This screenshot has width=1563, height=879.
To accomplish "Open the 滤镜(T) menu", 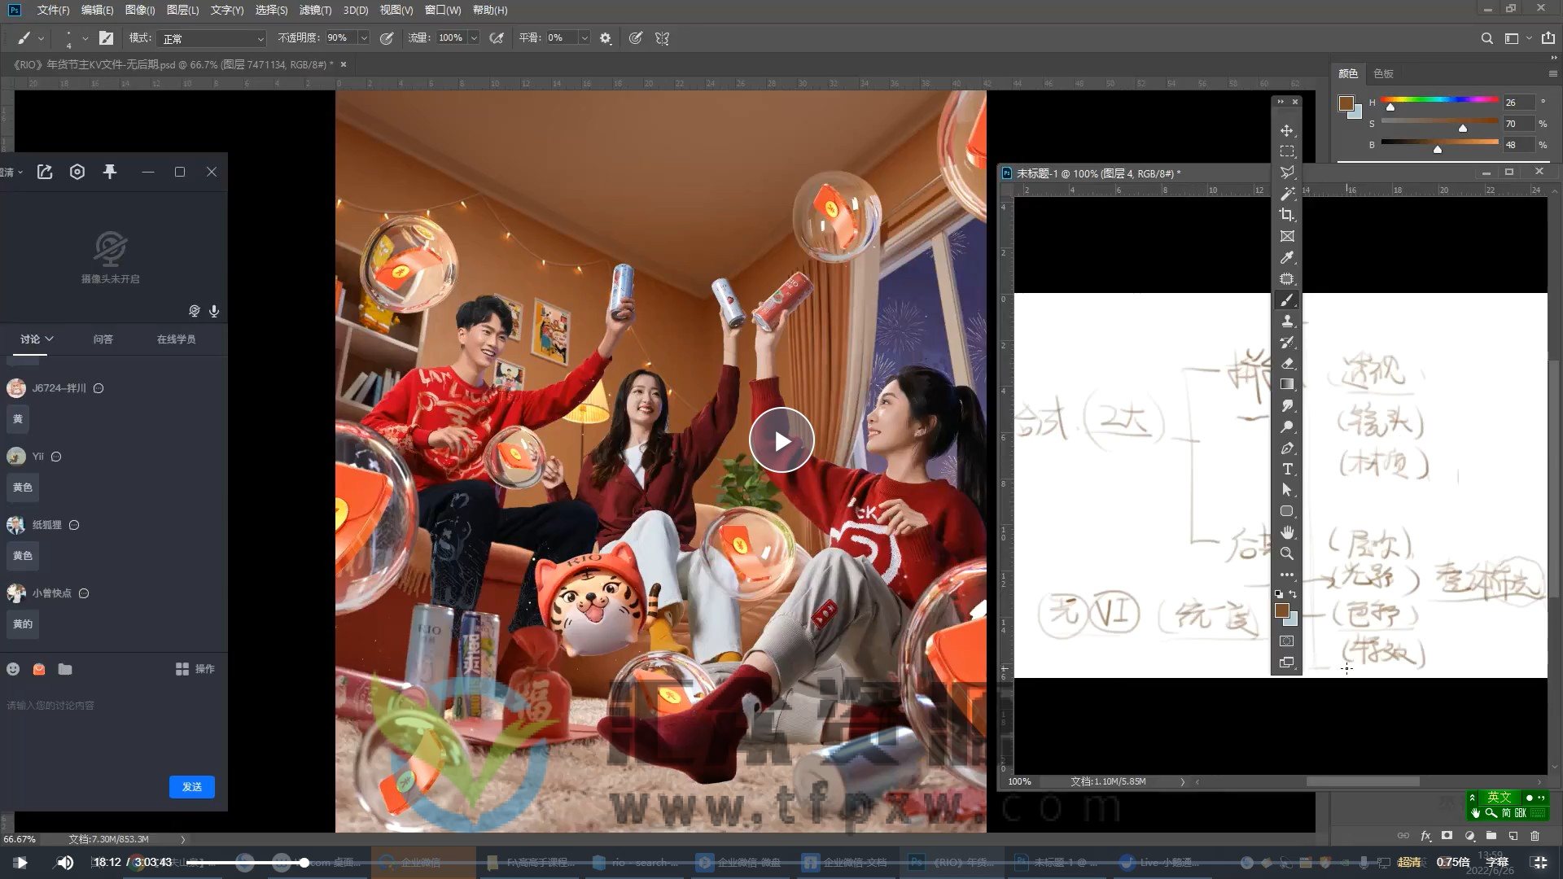I will 315,10.
